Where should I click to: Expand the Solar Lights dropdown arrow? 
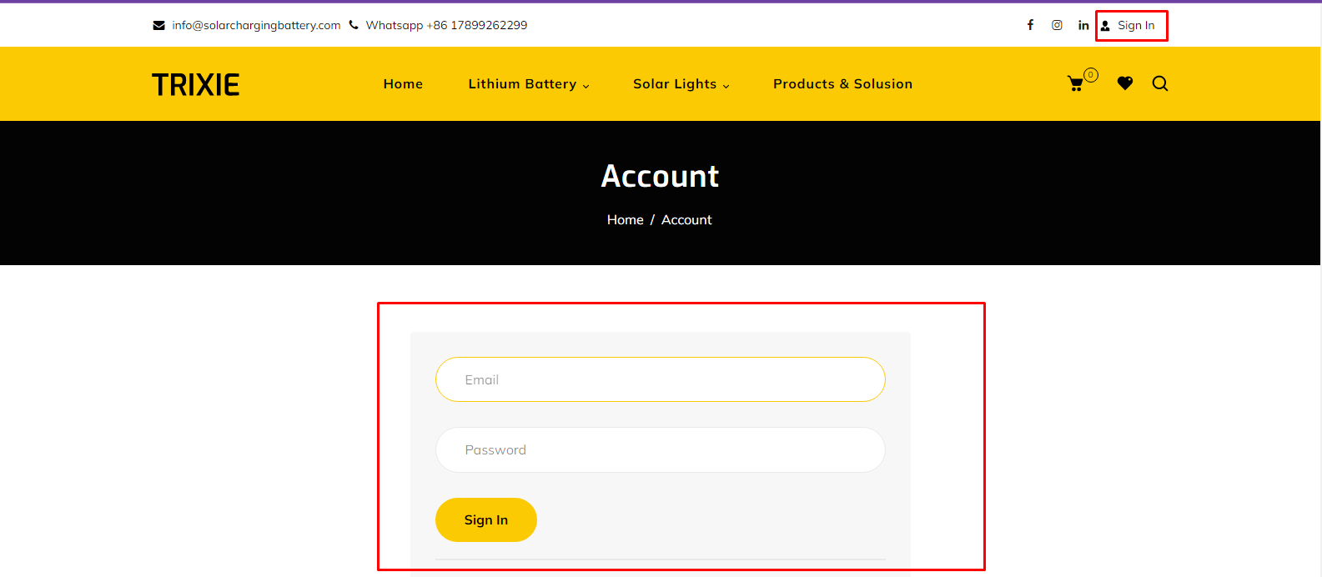726,86
